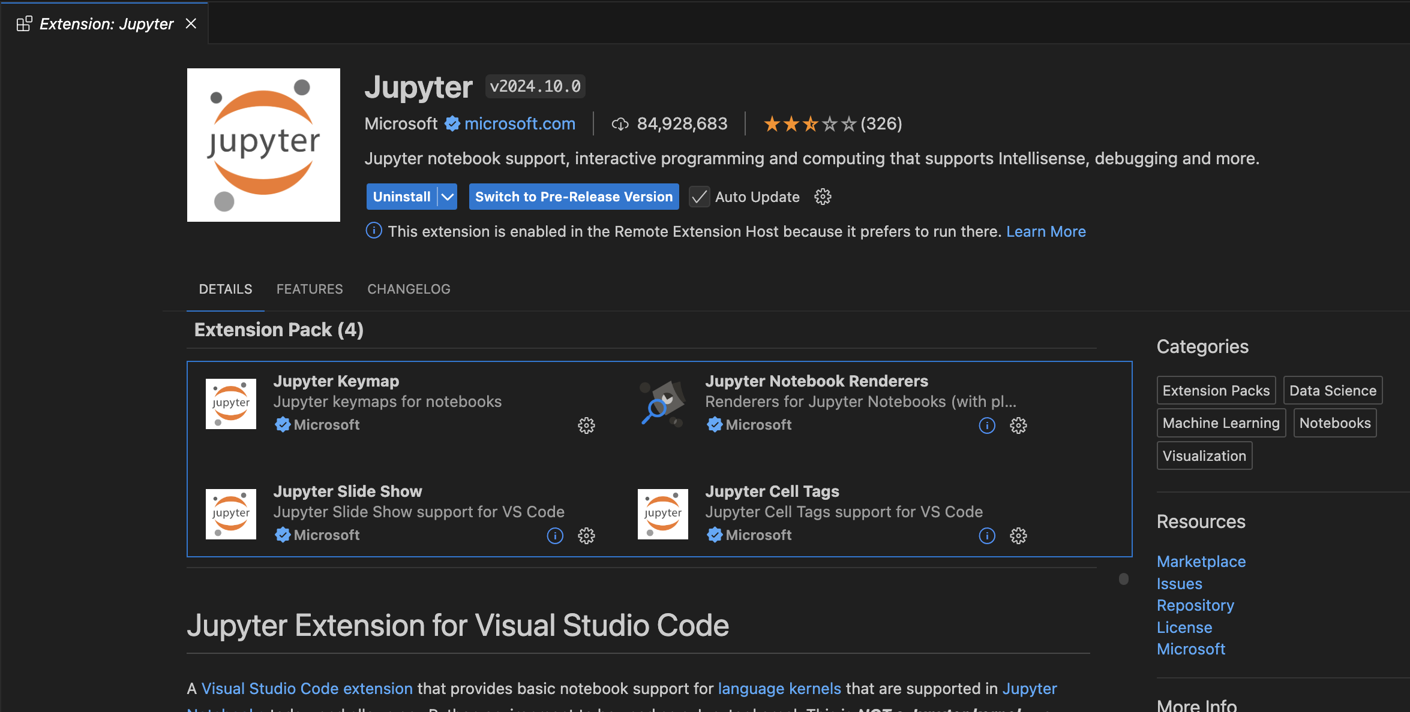Viewport: 1410px width, 712px height.
Task: Click the Jupyter Slide Show title
Action: click(348, 491)
